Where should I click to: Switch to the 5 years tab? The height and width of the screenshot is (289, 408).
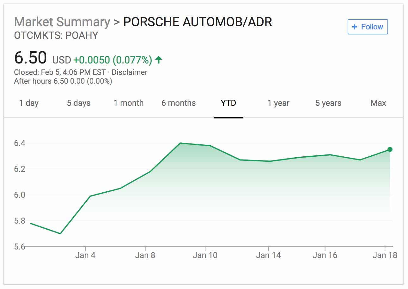(328, 103)
